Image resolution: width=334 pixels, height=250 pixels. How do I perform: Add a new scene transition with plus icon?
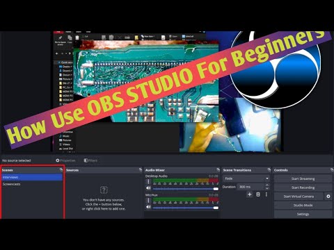tap(250, 194)
